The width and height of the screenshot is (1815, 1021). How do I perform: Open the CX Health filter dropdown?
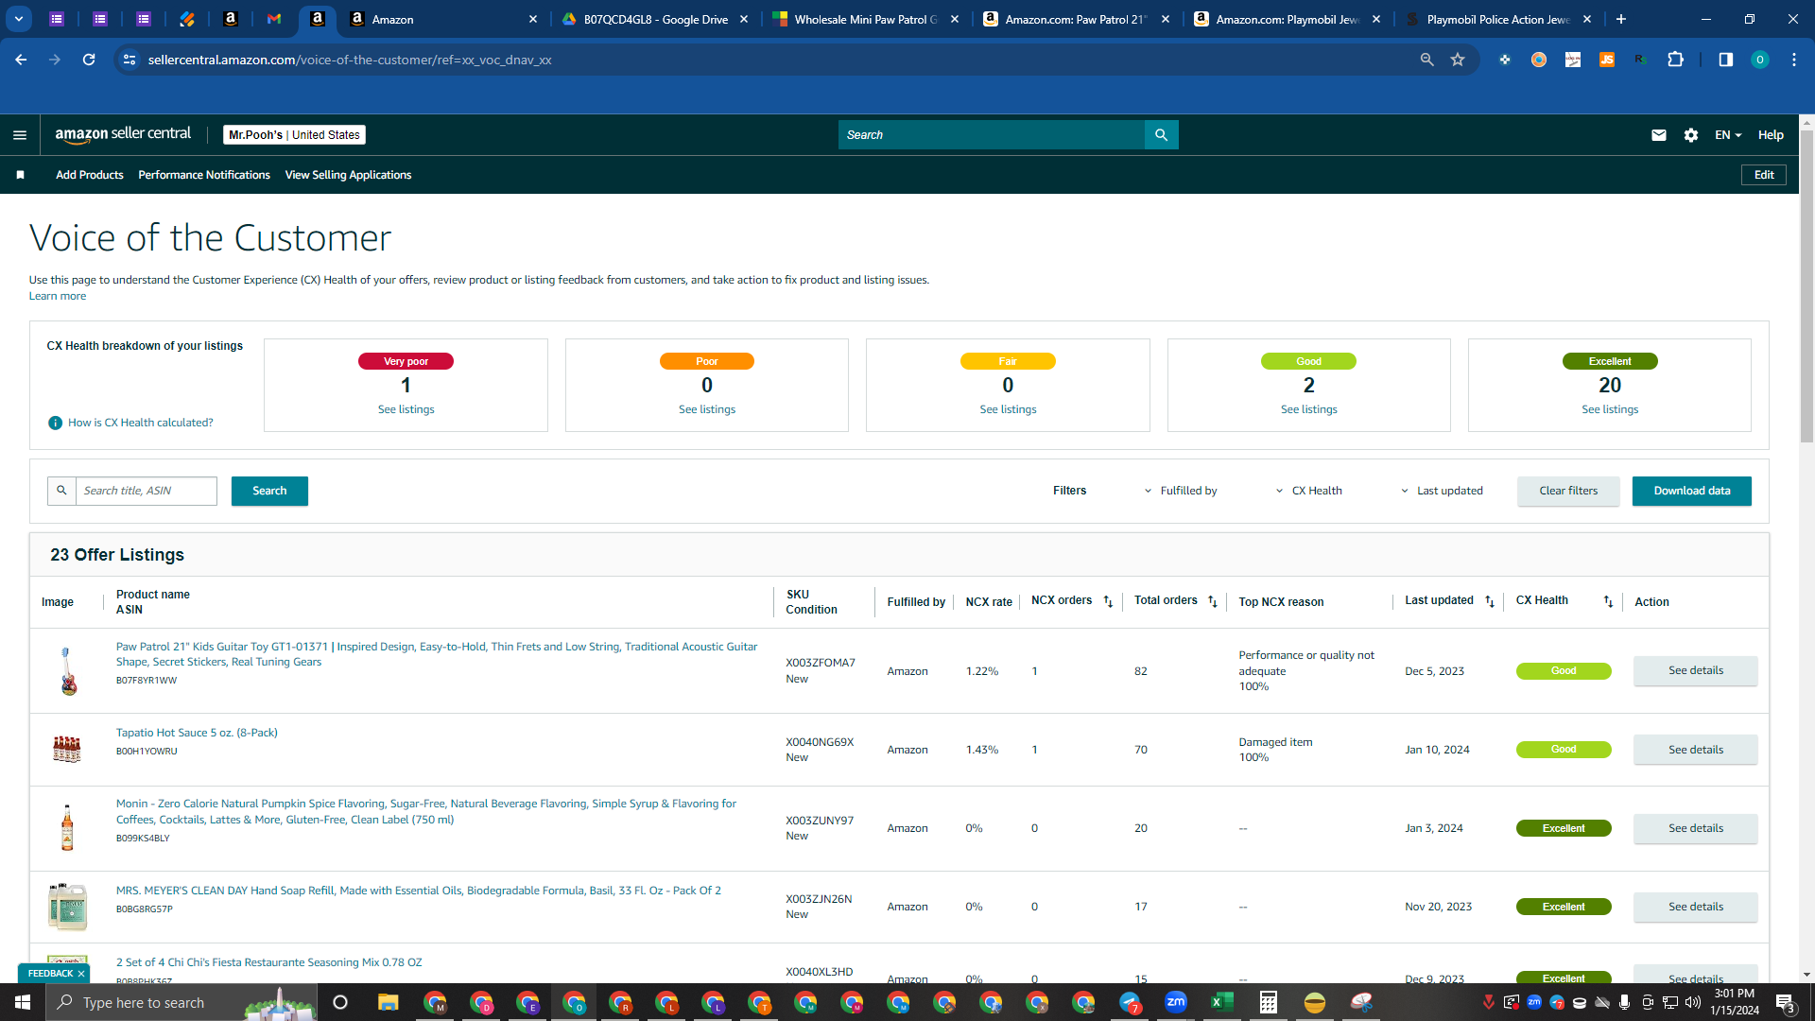click(x=1309, y=491)
